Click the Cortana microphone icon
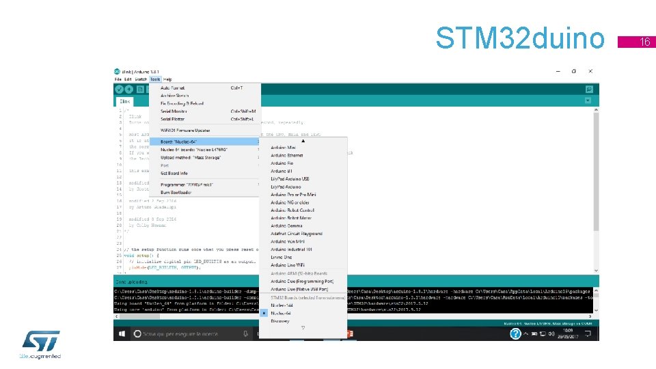 pyautogui.click(x=245, y=334)
